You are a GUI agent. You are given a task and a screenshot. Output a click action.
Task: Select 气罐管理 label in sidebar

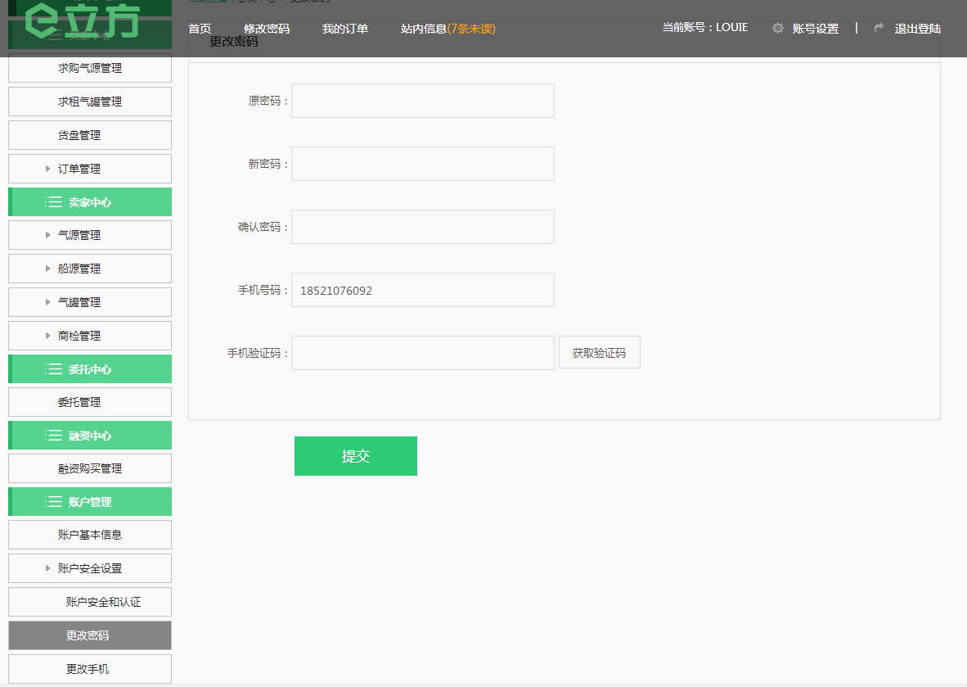[x=79, y=302]
